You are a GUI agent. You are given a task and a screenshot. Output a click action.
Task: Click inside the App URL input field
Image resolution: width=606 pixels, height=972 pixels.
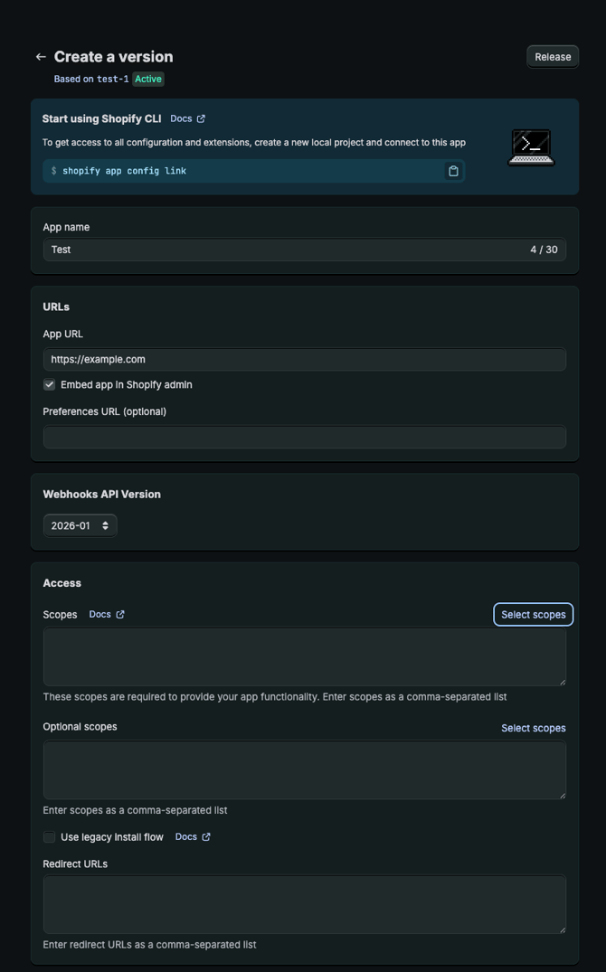[x=304, y=359]
